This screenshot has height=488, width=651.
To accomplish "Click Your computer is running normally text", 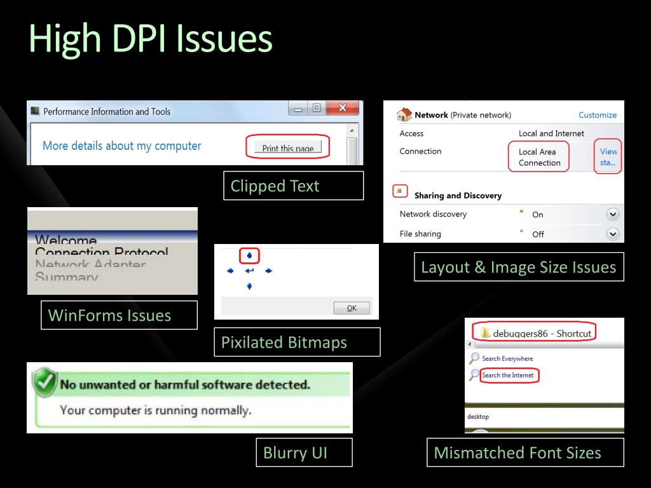I will (x=156, y=410).
